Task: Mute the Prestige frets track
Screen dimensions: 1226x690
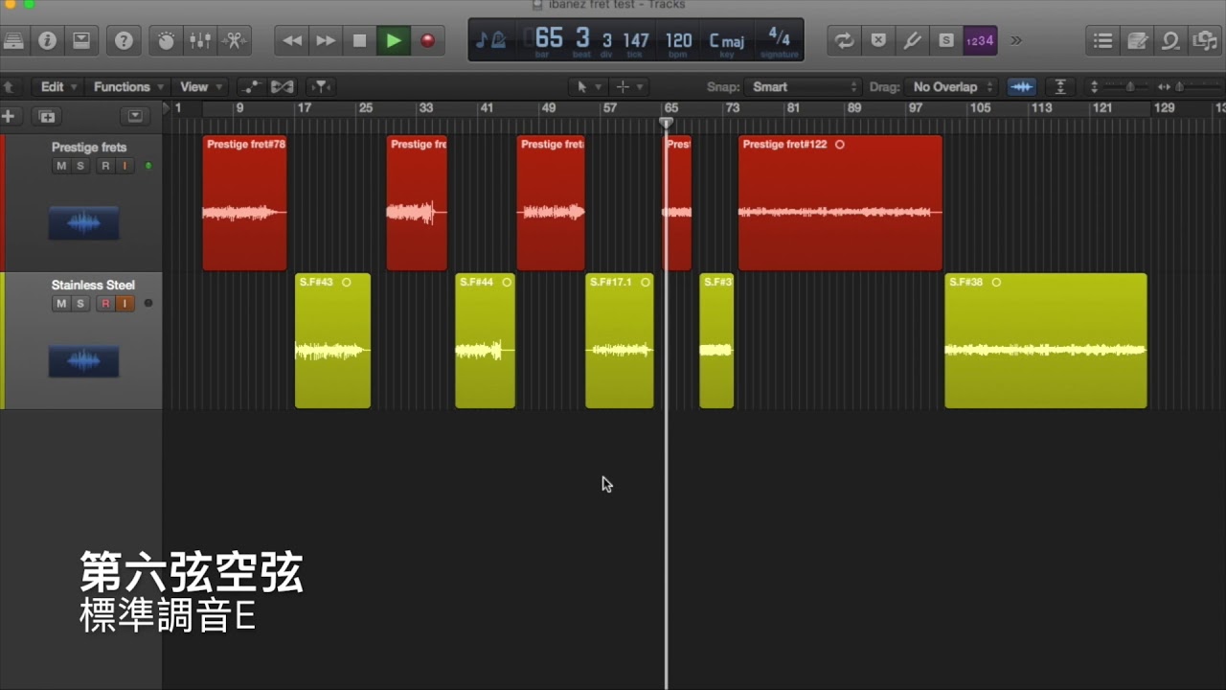Action: pyautogui.click(x=61, y=166)
